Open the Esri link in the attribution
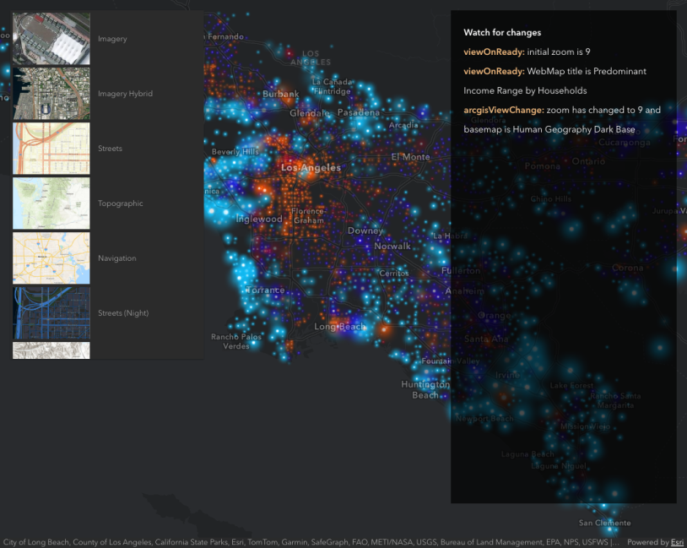This screenshot has width=687, height=548. tap(677, 542)
